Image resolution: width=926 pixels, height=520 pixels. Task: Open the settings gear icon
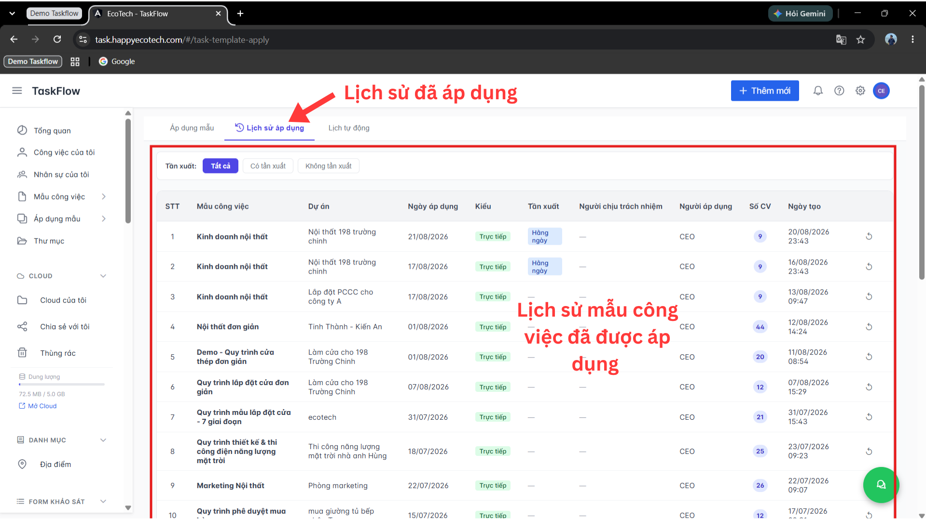click(x=860, y=91)
